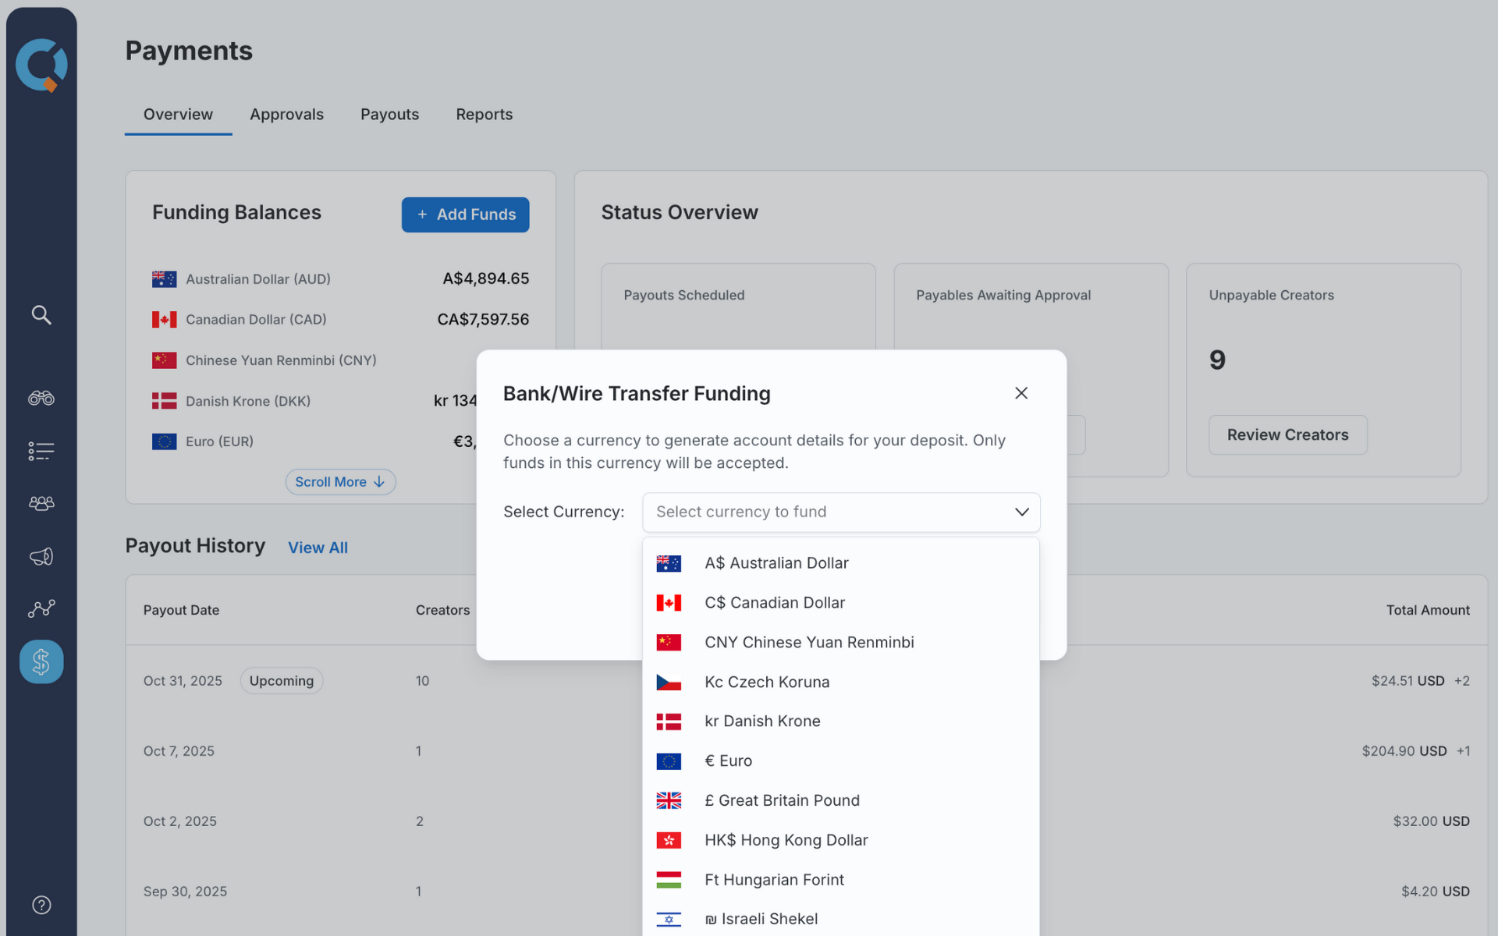1498x936 pixels.
Task: Open campaigns via the megaphone icon
Action: 41,556
